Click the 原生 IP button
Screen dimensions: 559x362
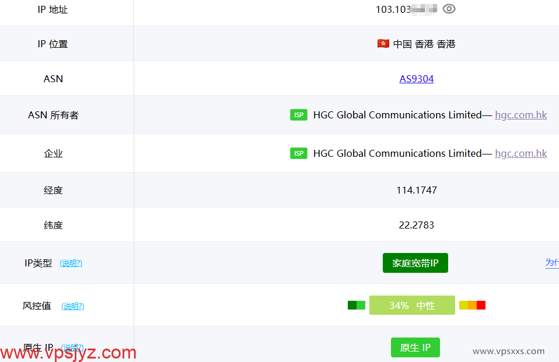[415, 347]
